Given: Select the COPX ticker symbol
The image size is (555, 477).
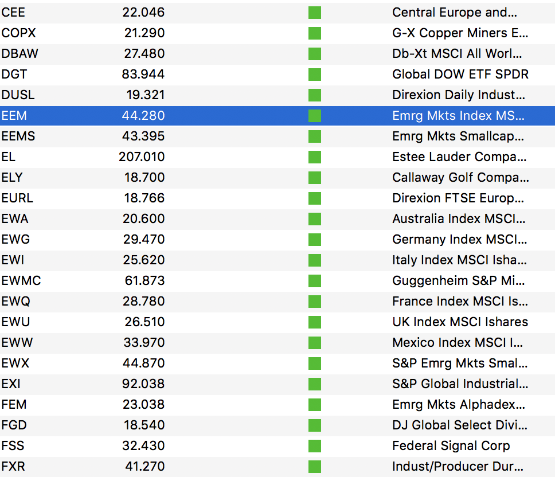Looking at the screenshot, I should [18, 33].
